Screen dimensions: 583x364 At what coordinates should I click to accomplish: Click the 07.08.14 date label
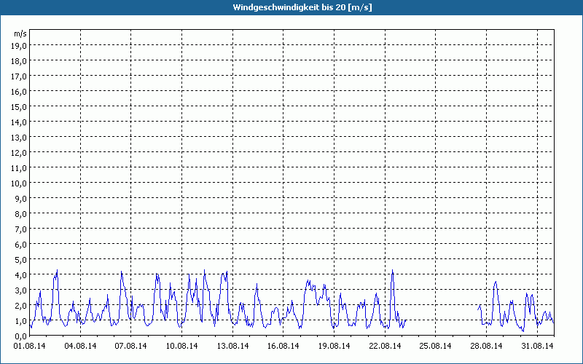pos(131,346)
